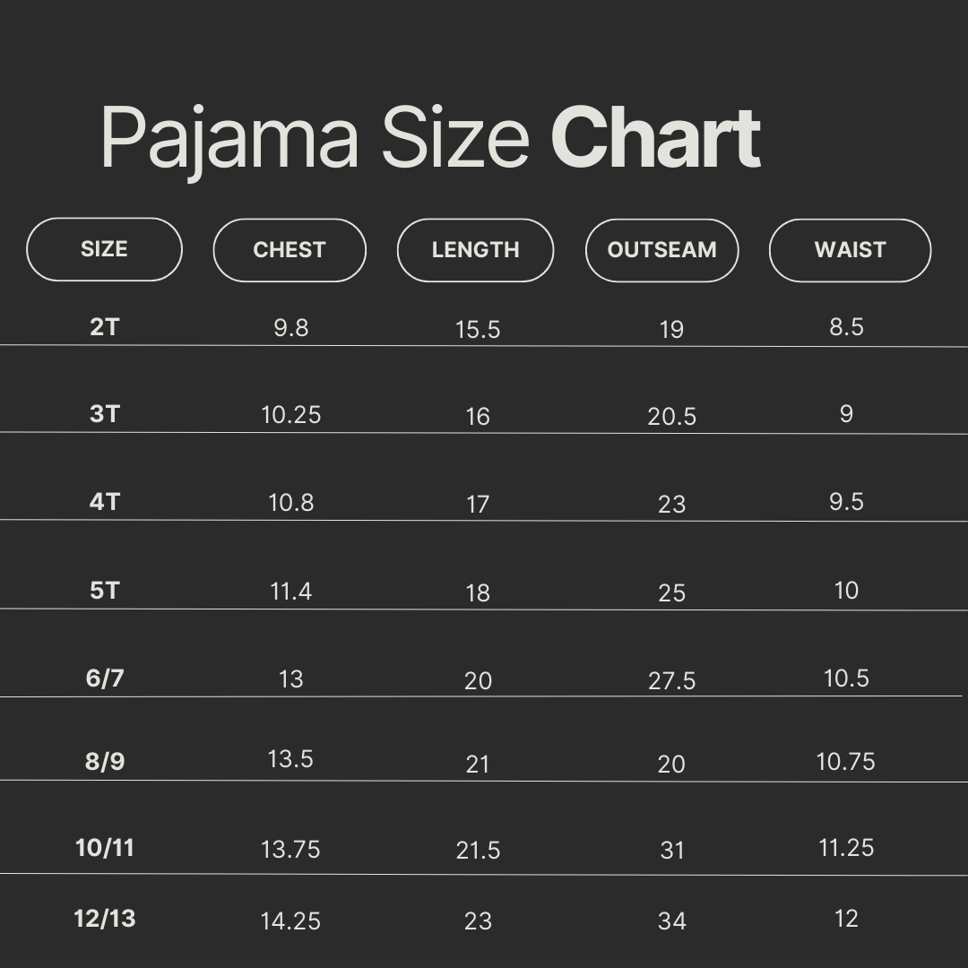Select the 10/11 size row label

tap(105, 848)
